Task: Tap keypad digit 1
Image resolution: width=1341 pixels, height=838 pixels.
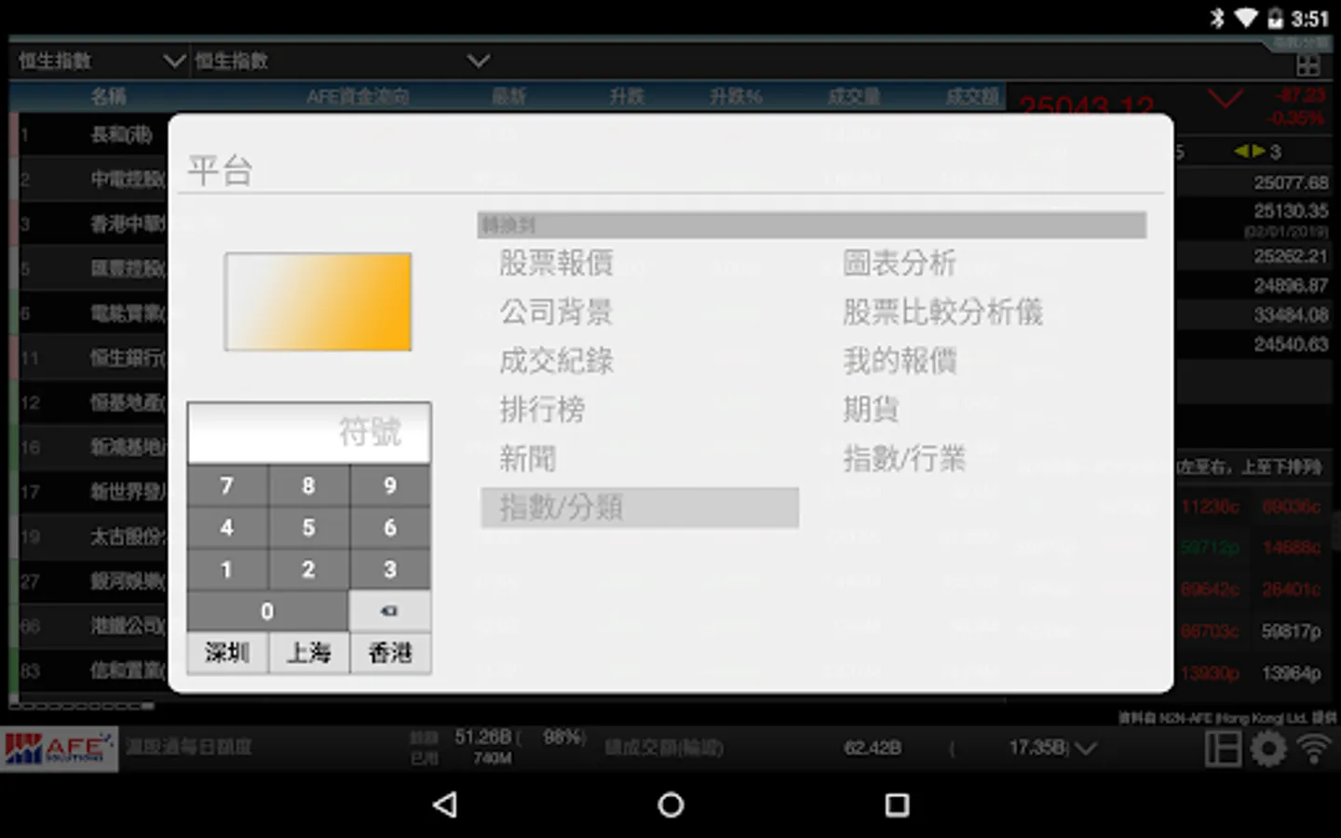Action: tap(227, 570)
